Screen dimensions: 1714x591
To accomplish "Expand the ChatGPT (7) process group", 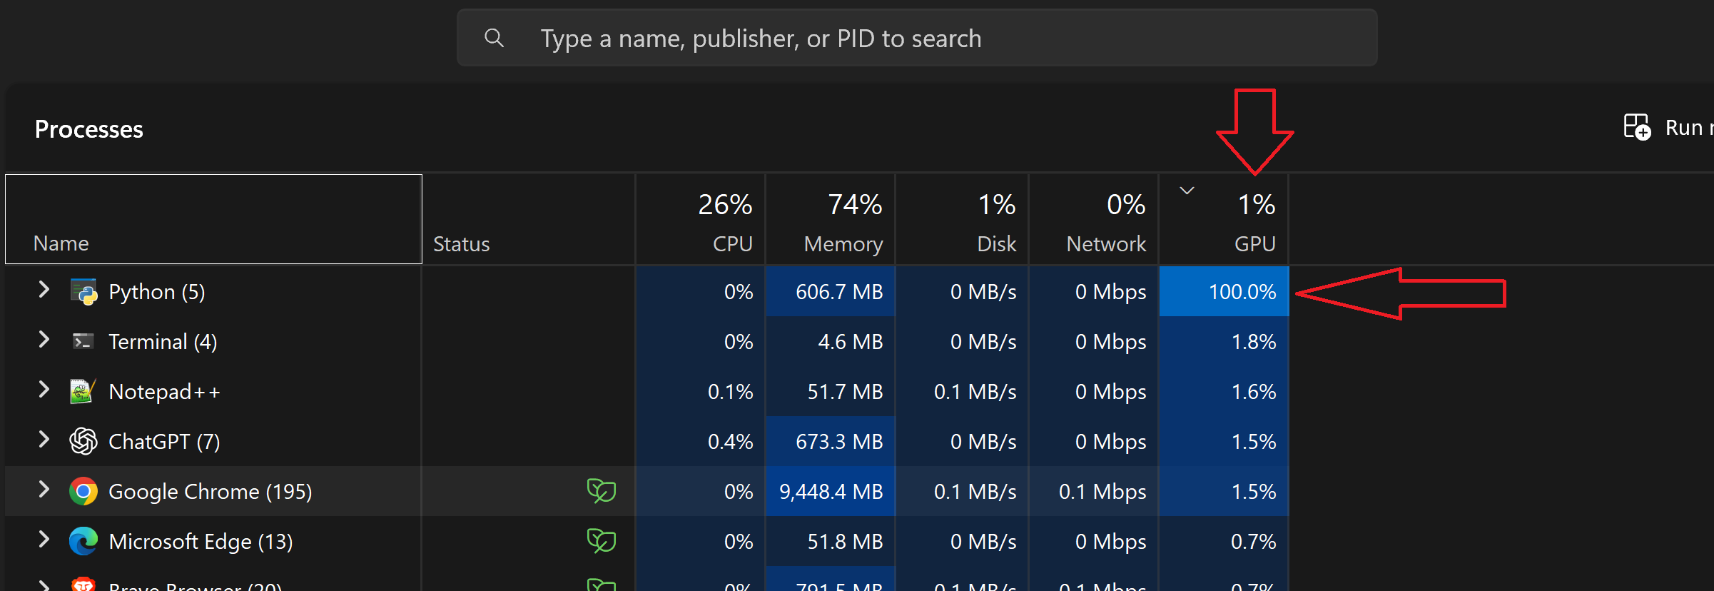I will [x=44, y=440].
